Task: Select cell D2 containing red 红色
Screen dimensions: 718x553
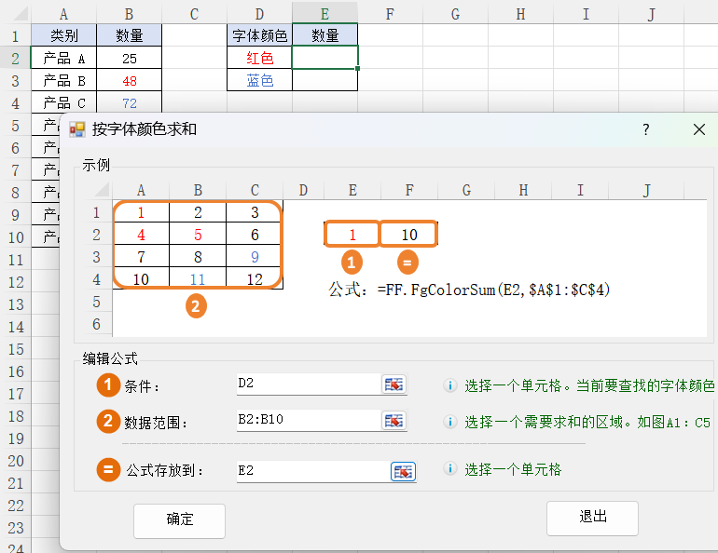Action: (x=260, y=58)
